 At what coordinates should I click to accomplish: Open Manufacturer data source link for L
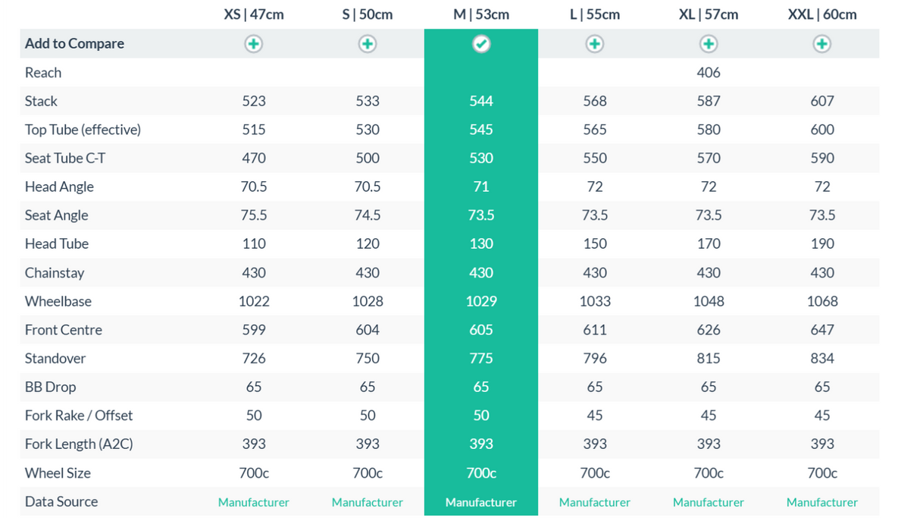point(595,502)
